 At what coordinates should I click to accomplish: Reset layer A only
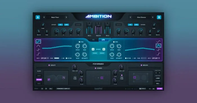pyautogui.click(x=42, y=89)
